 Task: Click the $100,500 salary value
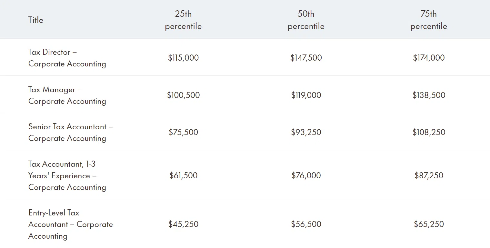(183, 95)
